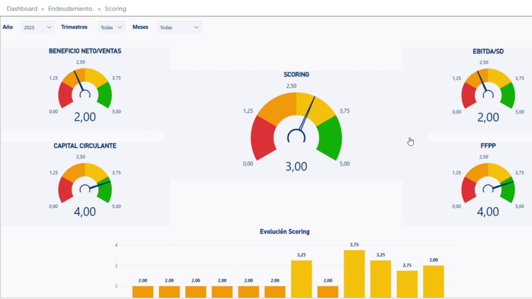532x299 pixels.
Task: Select the last bar labeled 3,00
Action: [433, 281]
